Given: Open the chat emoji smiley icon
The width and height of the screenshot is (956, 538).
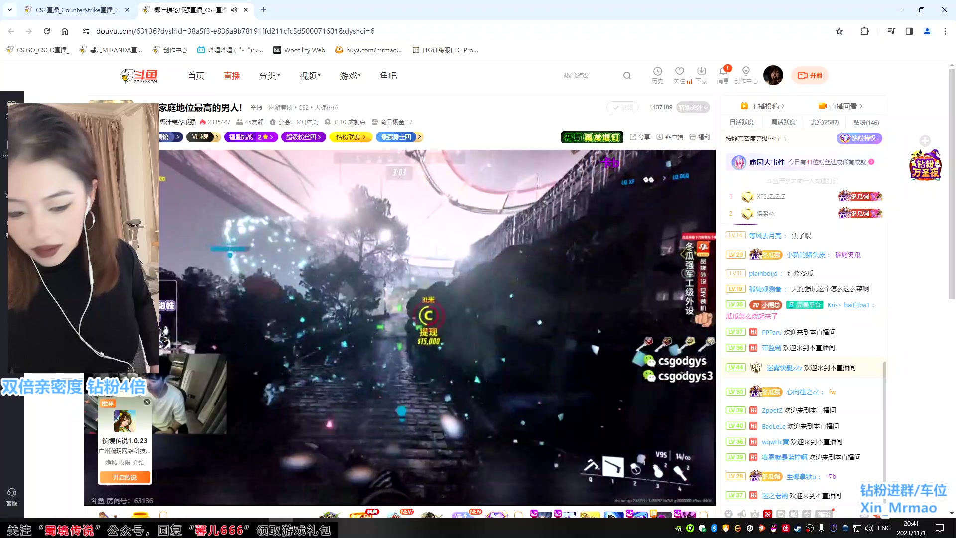Looking at the screenshot, I should pos(729,514).
